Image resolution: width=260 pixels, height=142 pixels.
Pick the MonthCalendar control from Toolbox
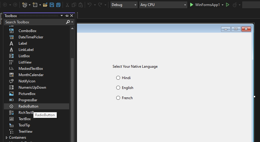(31, 75)
